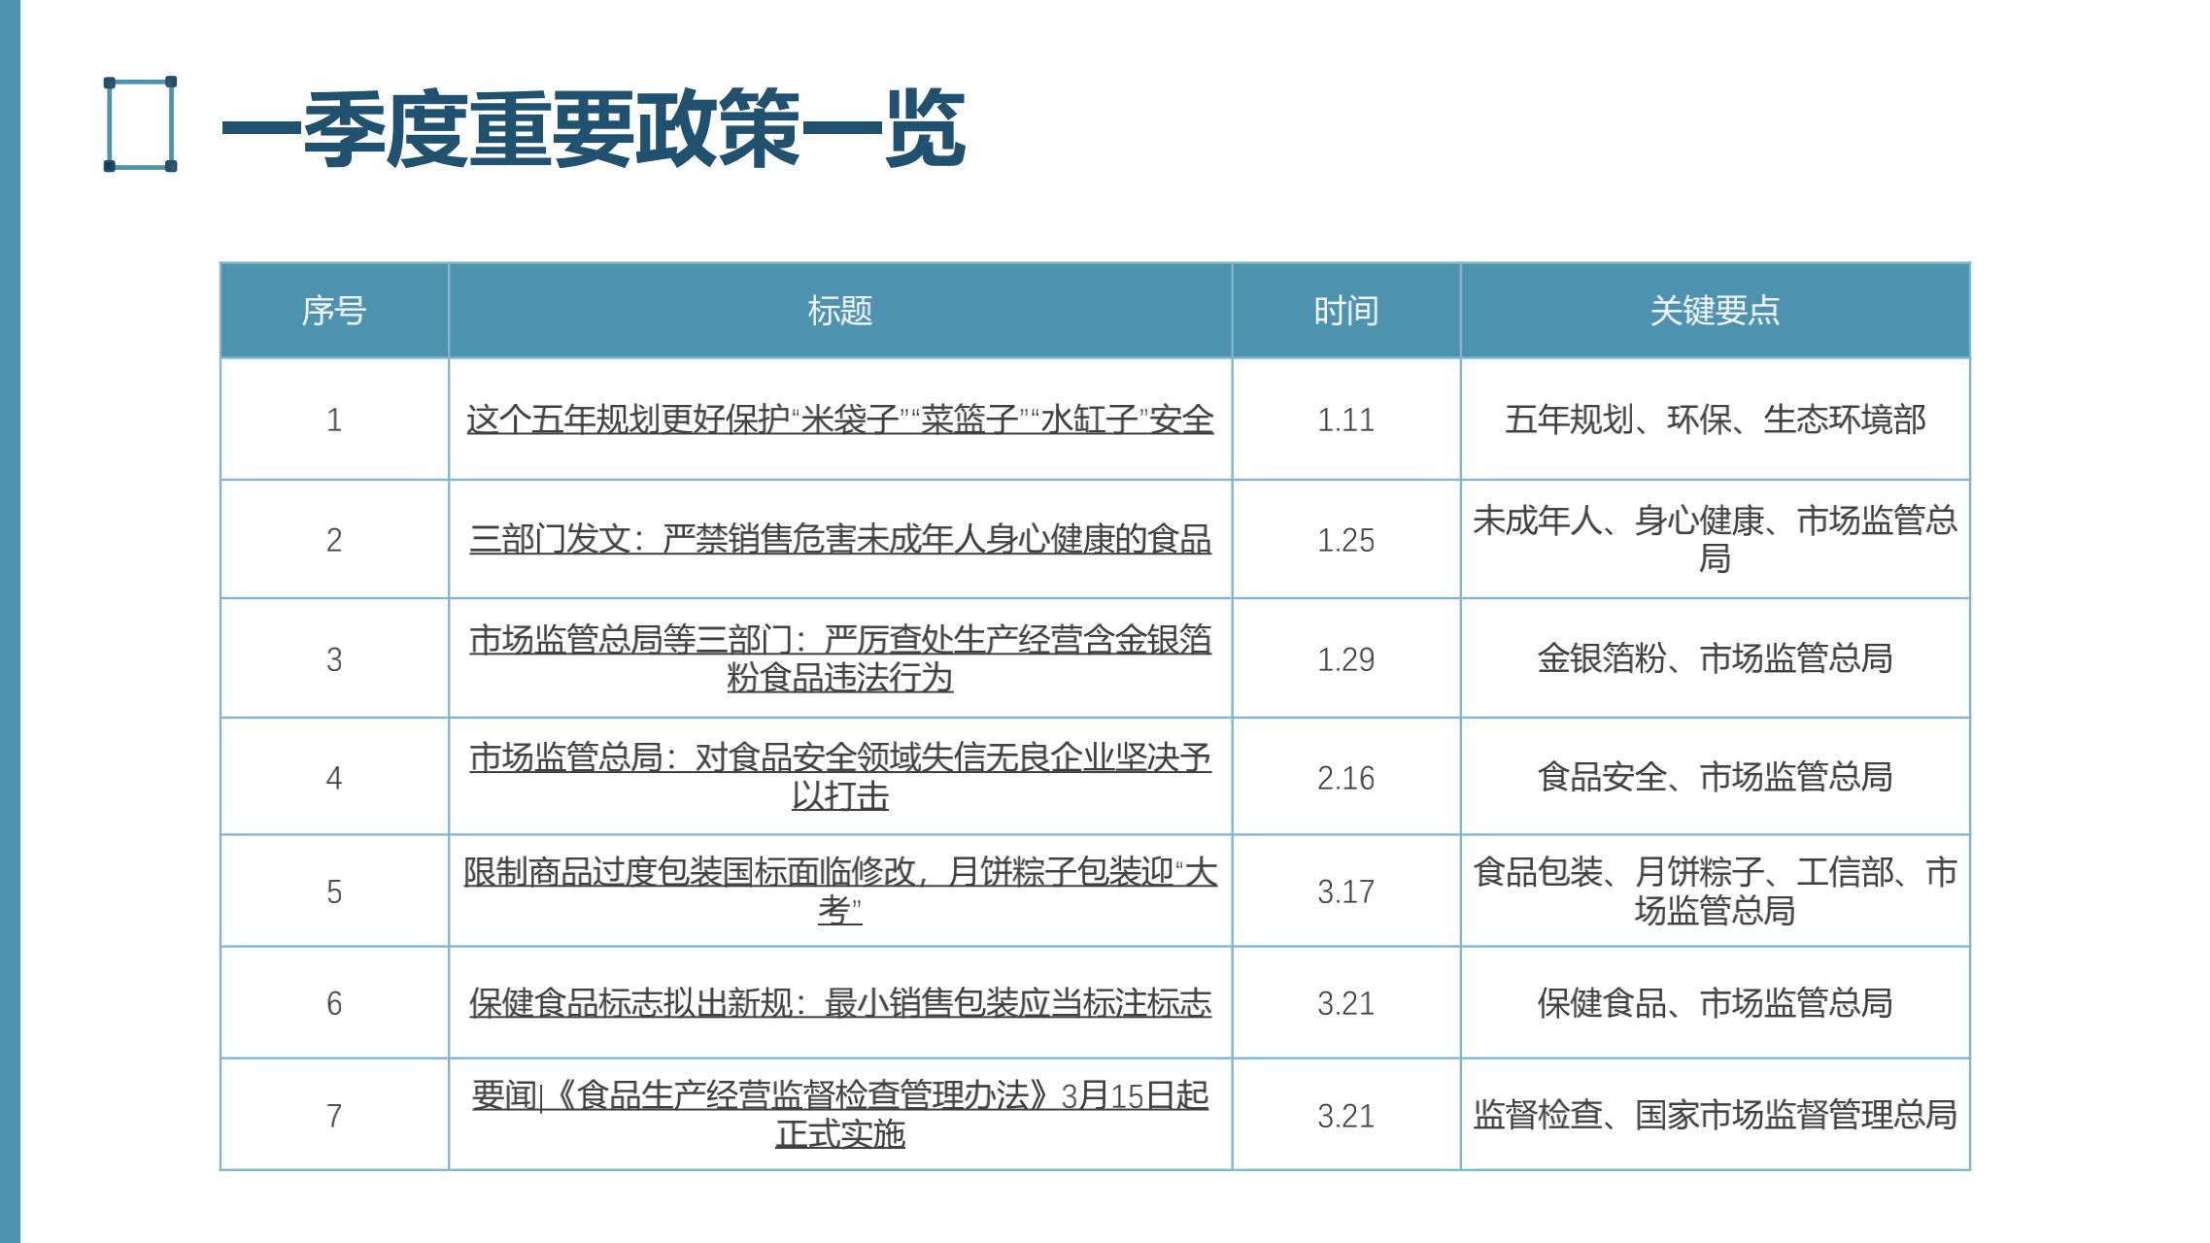Click the 时间 column header
This screenshot has height=1243, width=2210.
(x=1345, y=311)
